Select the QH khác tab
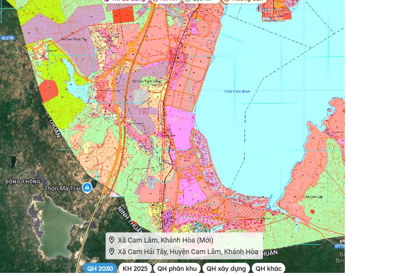The image size is (417, 276). point(268,268)
